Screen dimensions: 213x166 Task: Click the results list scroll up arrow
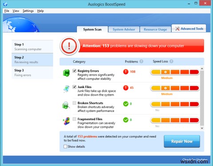(202, 69)
